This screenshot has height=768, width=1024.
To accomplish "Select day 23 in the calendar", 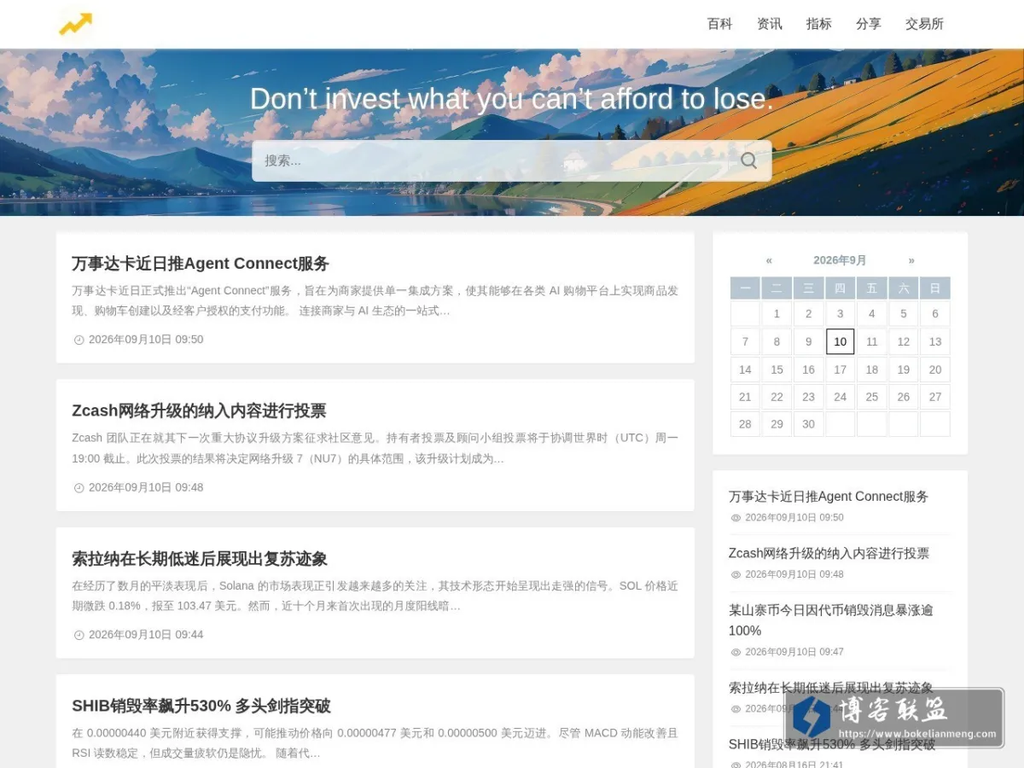I will (808, 397).
